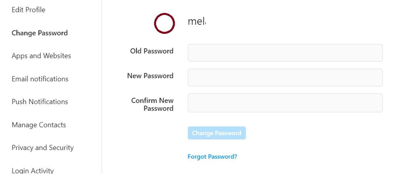This screenshot has width=409, height=174.
Task: Open Email notifications settings
Action: point(40,79)
